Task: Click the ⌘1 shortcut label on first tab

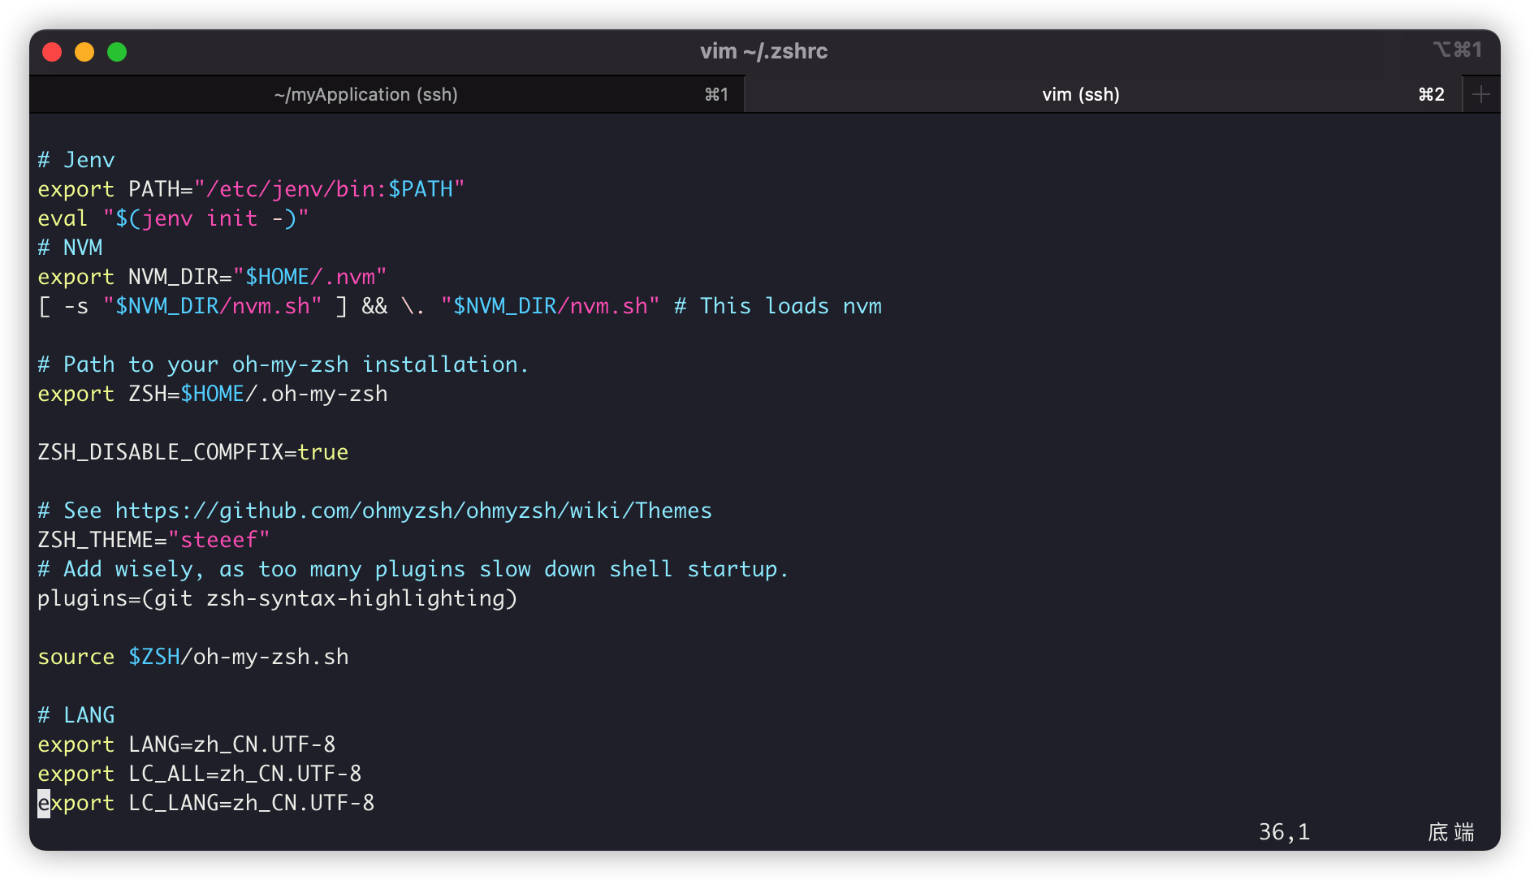Action: (716, 95)
